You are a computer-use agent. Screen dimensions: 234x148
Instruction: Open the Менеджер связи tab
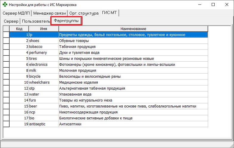[x=50, y=13]
